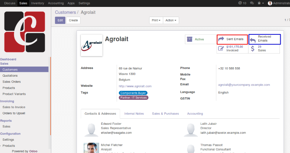Open the Apps menu

(71, 3)
